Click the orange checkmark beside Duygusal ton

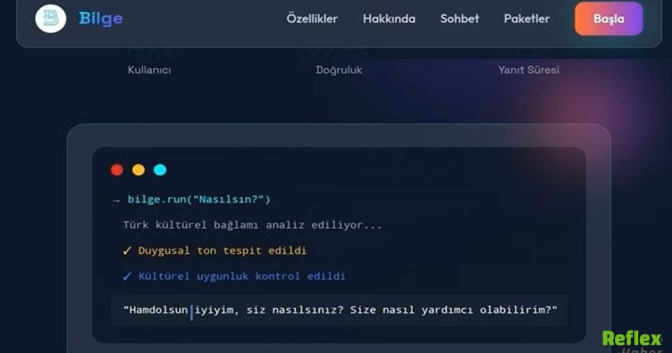pyautogui.click(x=127, y=251)
